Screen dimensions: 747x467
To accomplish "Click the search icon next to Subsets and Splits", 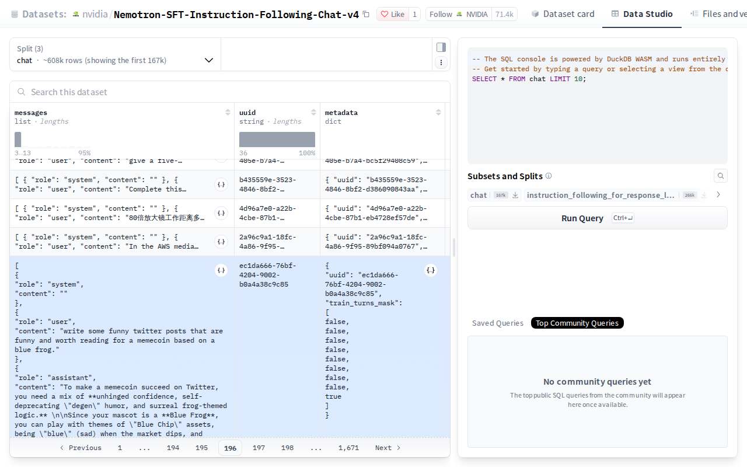I will 721,176.
